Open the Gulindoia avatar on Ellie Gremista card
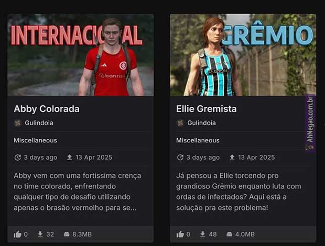Viewport: 325px width, 246px height. 180,123
